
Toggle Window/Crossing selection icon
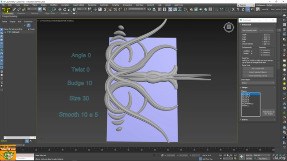tap(54, 9)
